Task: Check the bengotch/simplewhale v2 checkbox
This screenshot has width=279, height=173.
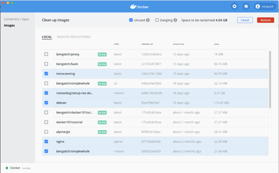Action: (46, 83)
